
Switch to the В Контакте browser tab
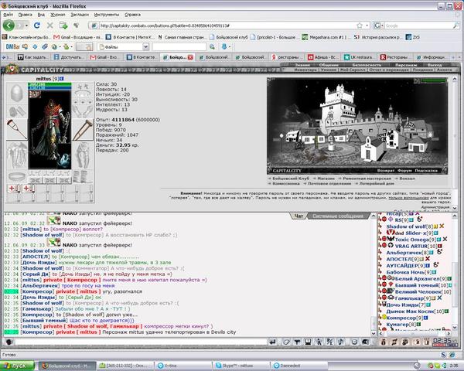click(142, 57)
